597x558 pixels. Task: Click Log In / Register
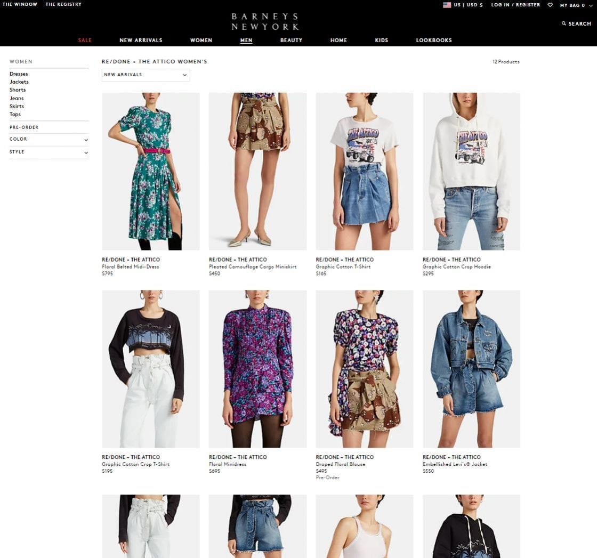click(x=515, y=5)
